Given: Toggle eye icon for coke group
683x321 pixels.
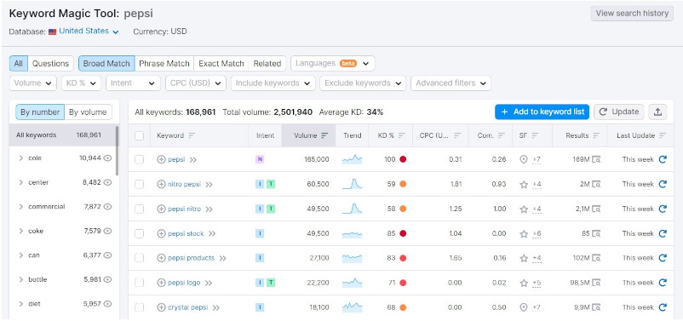Looking at the screenshot, I should (x=107, y=231).
